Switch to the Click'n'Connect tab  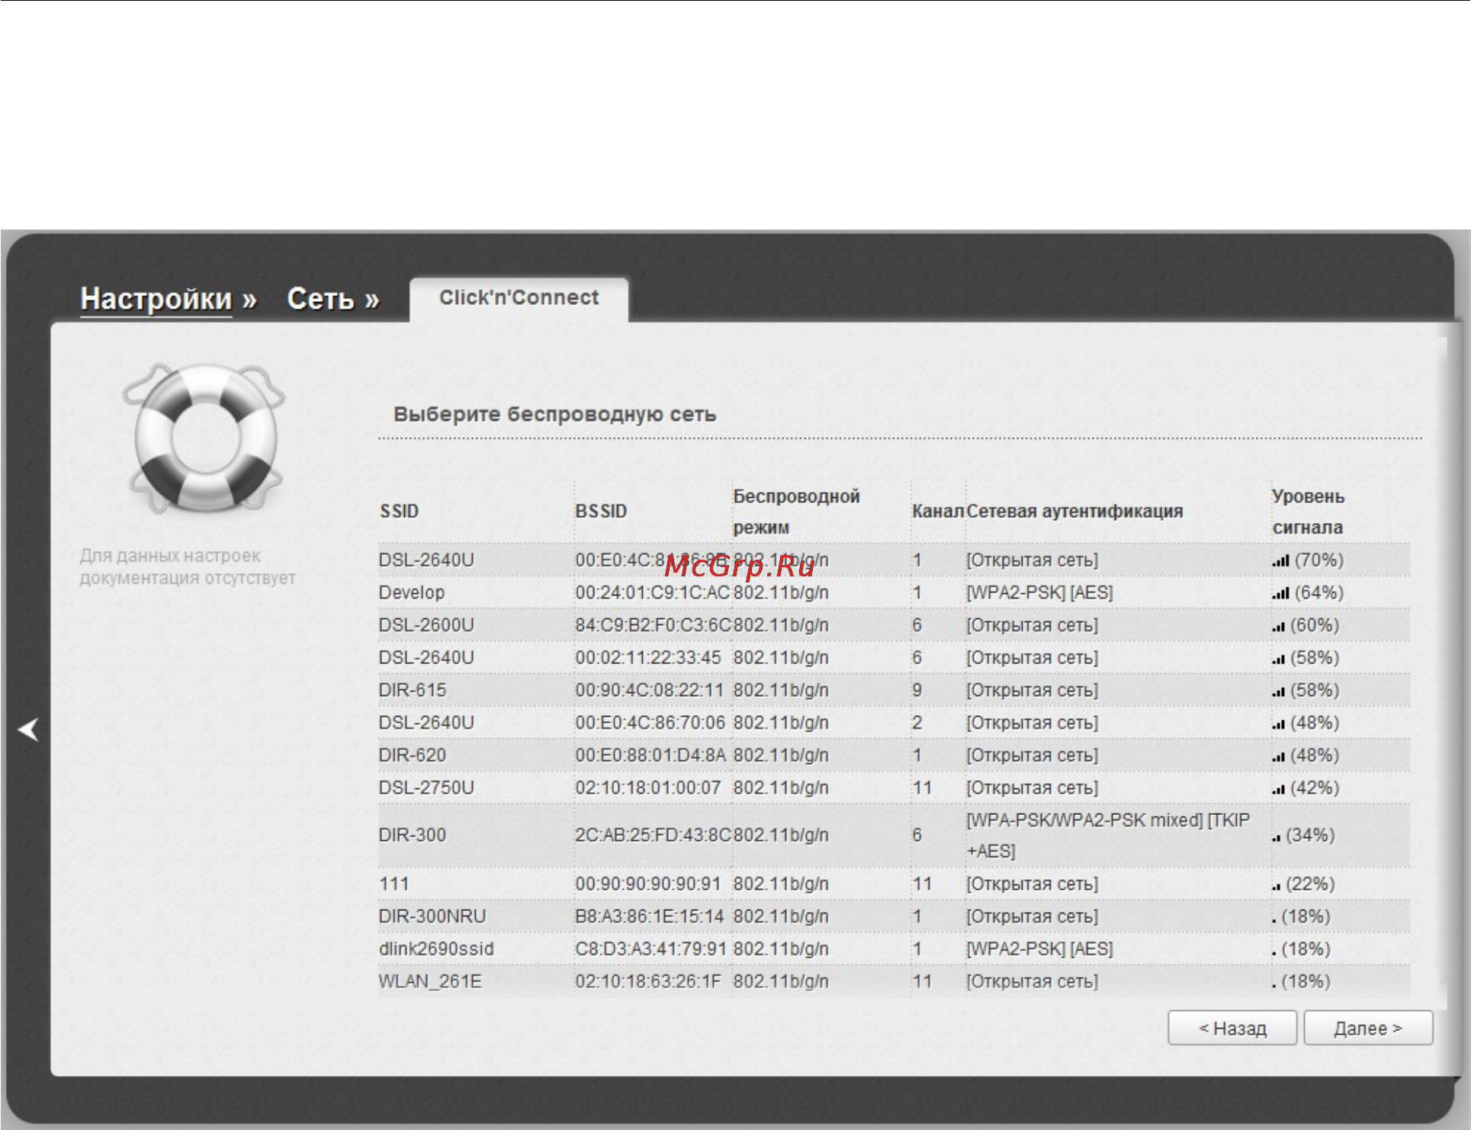tap(519, 298)
